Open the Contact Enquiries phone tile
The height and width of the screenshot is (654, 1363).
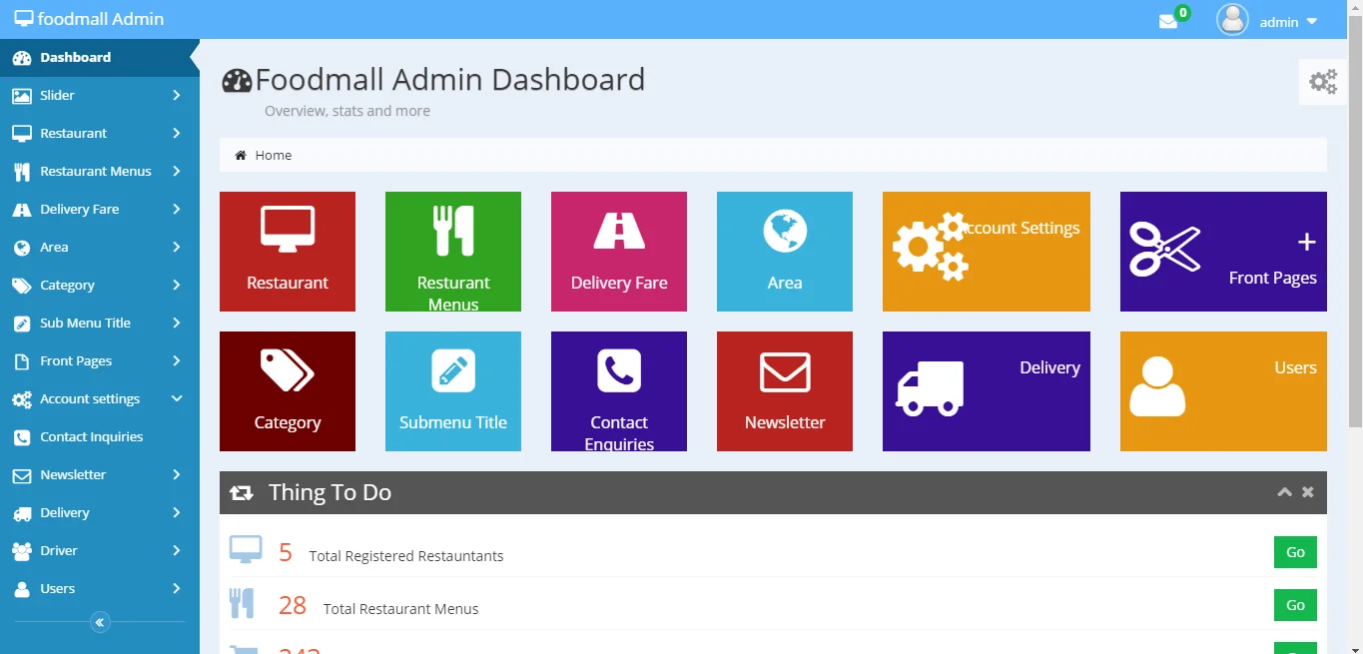(x=619, y=391)
